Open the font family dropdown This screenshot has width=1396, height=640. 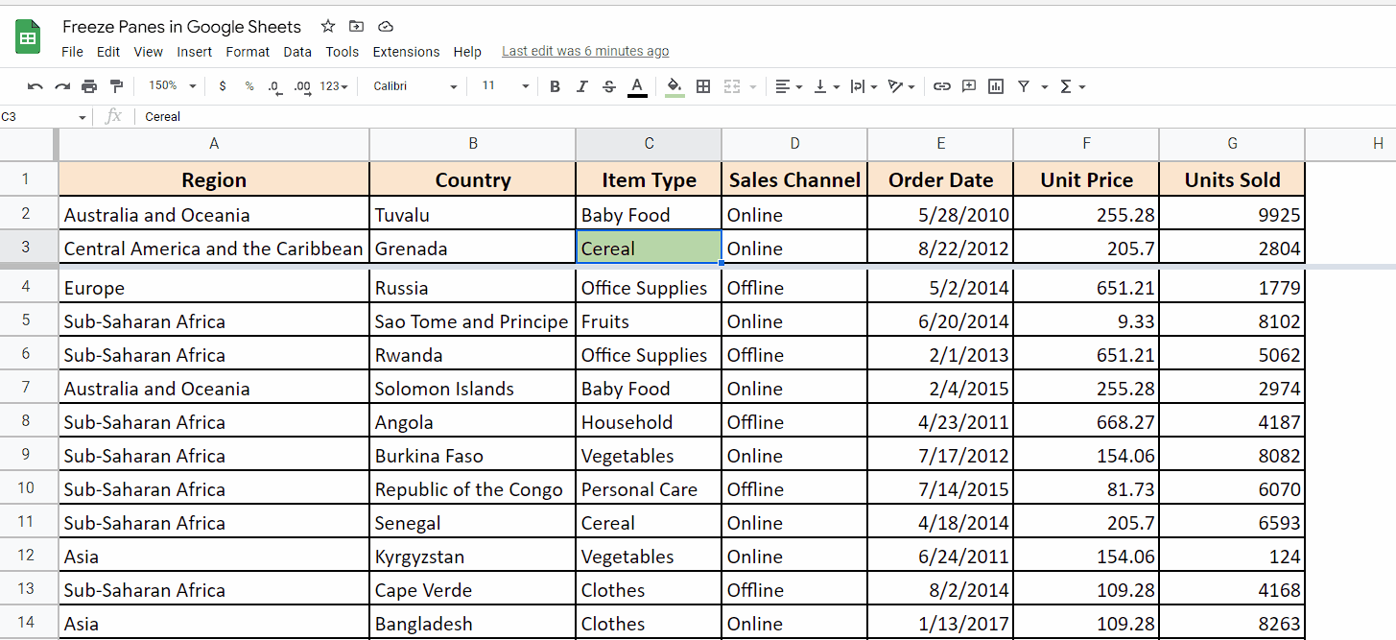[413, 85]
